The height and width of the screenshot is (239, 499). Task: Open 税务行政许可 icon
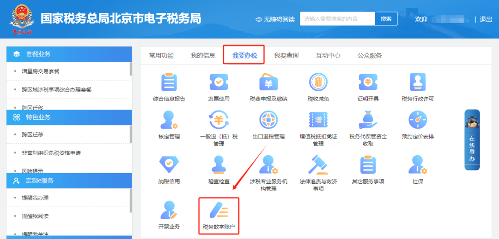pos(418,82)
